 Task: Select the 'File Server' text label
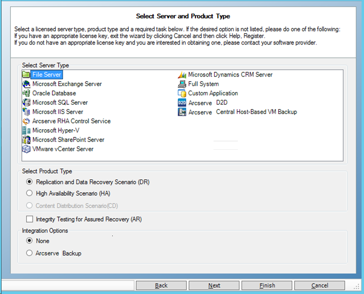(47, 74)
